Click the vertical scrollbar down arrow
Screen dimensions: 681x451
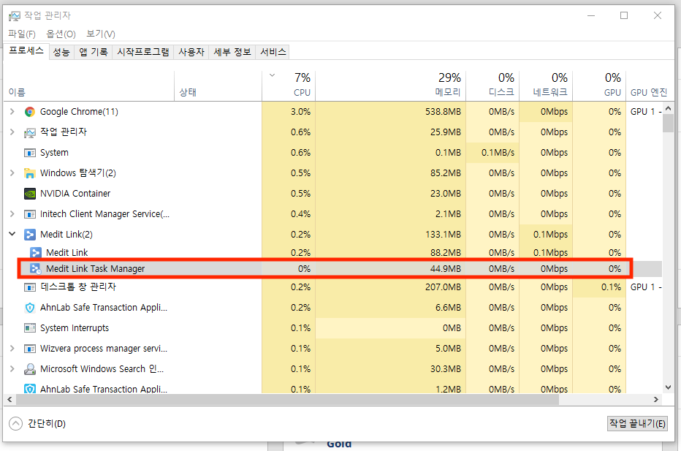pos(669,387)
